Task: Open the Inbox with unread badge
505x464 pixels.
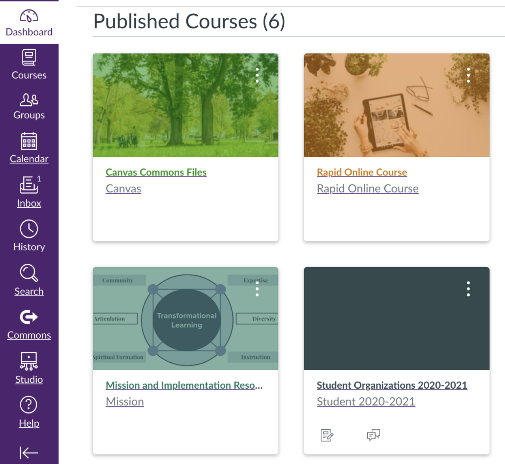Action: click(29, 185)
